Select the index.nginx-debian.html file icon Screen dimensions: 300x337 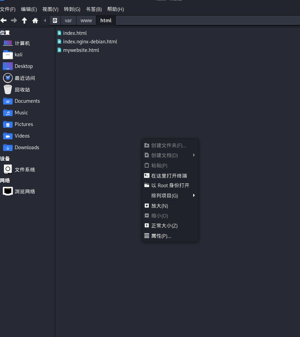[x=59, y=41]
